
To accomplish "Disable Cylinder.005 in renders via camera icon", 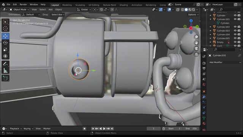I will pyautogui.click(x=239, y=38).
